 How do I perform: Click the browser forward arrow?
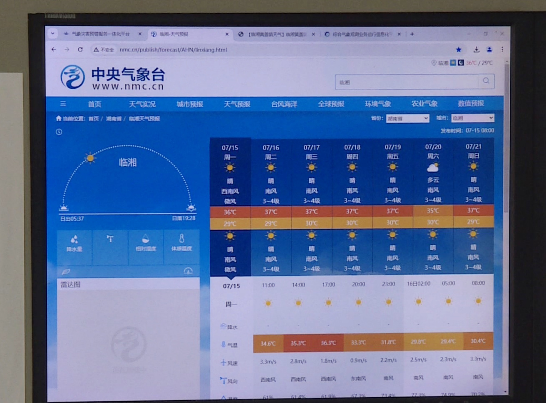point(67,50)
